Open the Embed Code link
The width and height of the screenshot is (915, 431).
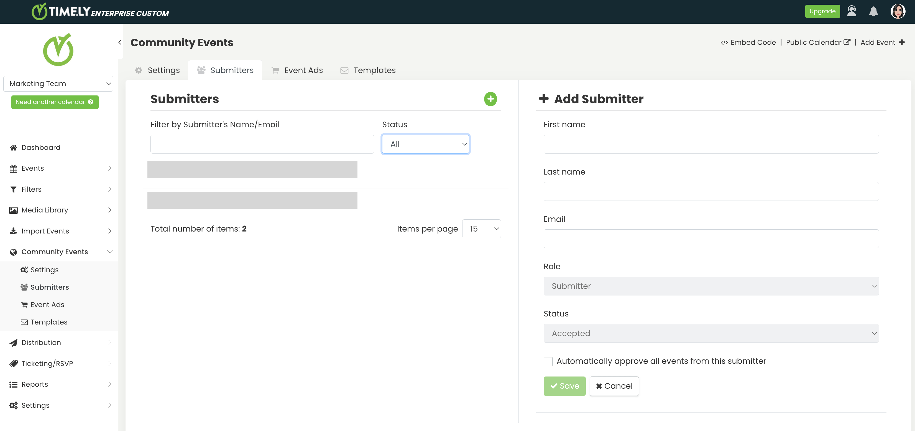748,43
